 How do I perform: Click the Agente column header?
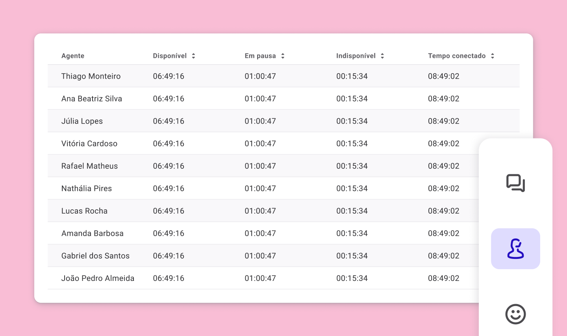pyautogui.click(x=73, y=56)
